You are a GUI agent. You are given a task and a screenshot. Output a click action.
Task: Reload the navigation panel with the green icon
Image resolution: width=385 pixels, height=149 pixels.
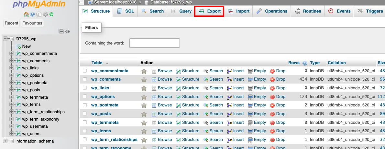(x=51, y=15)
